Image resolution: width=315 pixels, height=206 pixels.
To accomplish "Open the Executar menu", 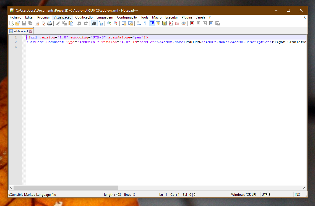I will pos(171,17).
